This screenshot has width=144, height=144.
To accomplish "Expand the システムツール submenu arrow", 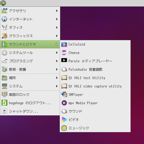I will click(x=57, y=53).
